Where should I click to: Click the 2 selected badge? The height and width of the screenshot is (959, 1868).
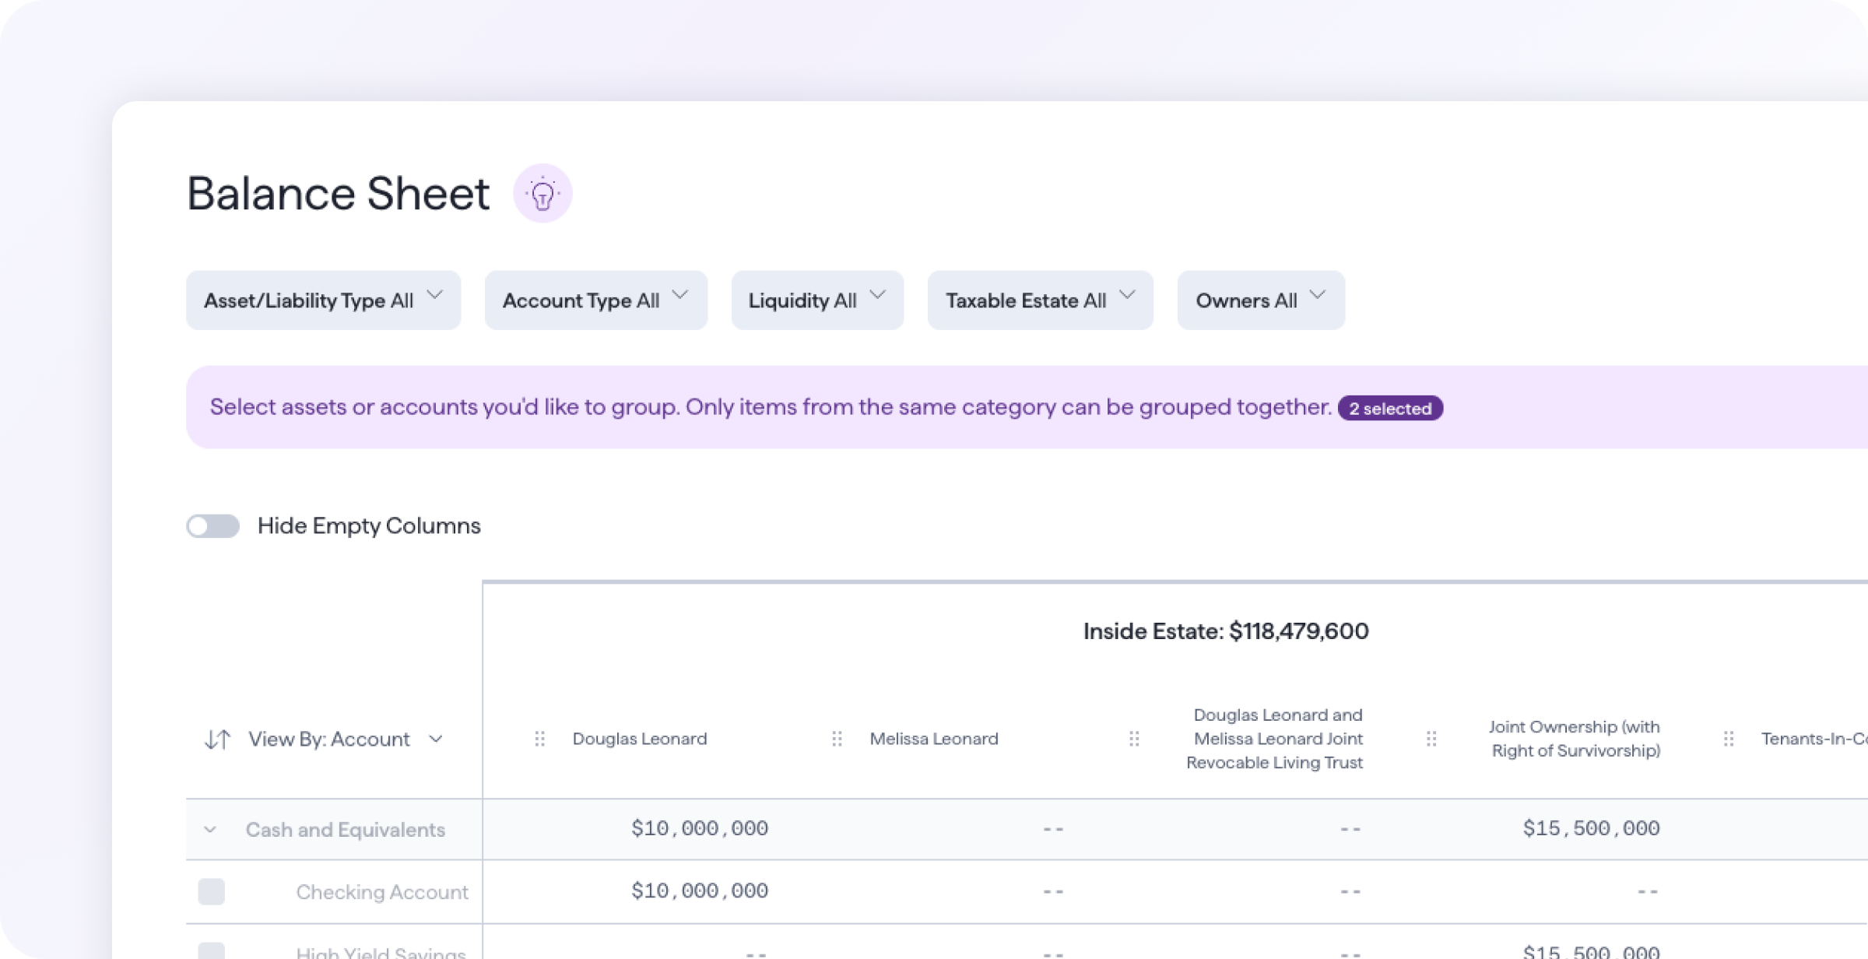tap(1390, 409)
